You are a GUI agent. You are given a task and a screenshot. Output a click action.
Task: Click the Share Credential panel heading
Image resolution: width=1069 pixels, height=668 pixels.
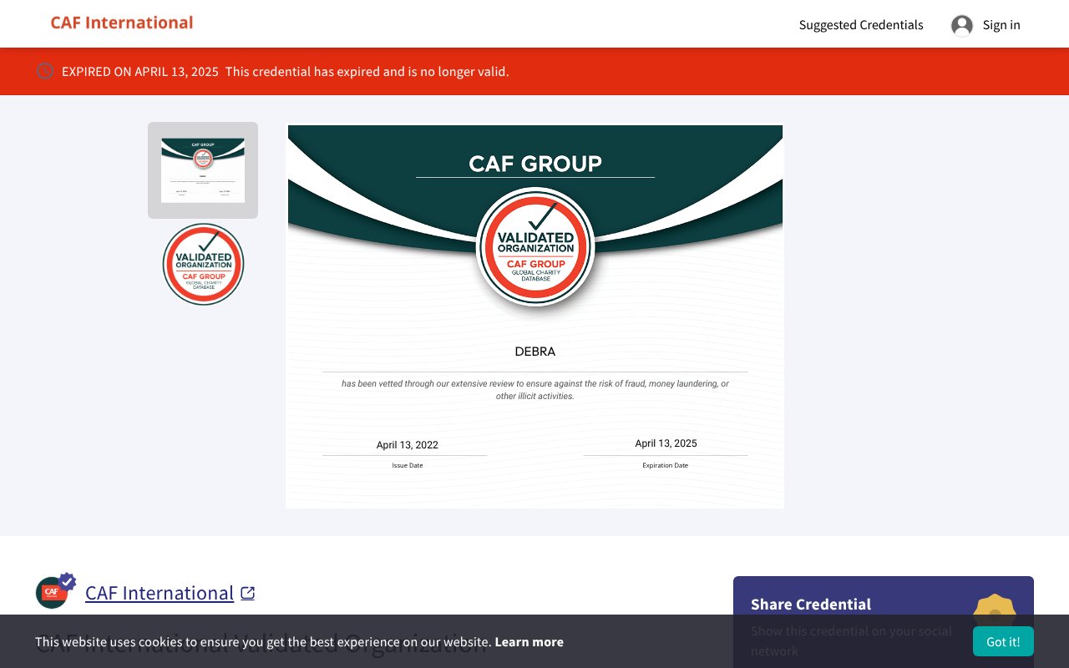809,604
